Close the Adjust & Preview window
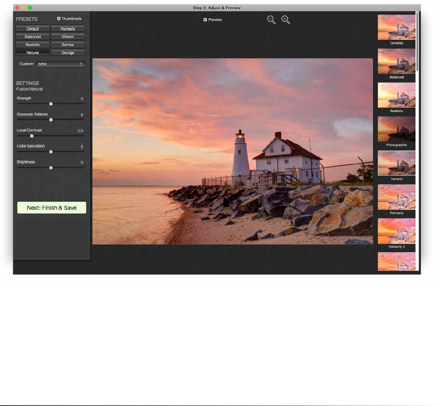 [17, 8]
